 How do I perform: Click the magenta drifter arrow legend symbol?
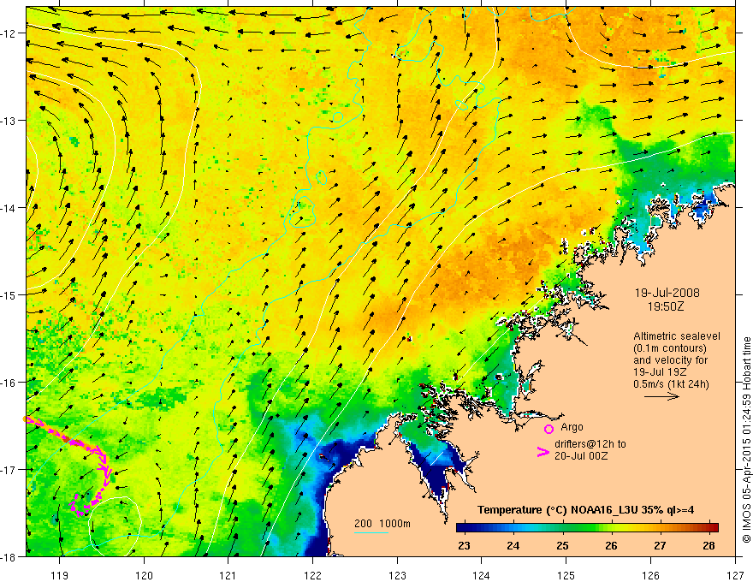543,452
